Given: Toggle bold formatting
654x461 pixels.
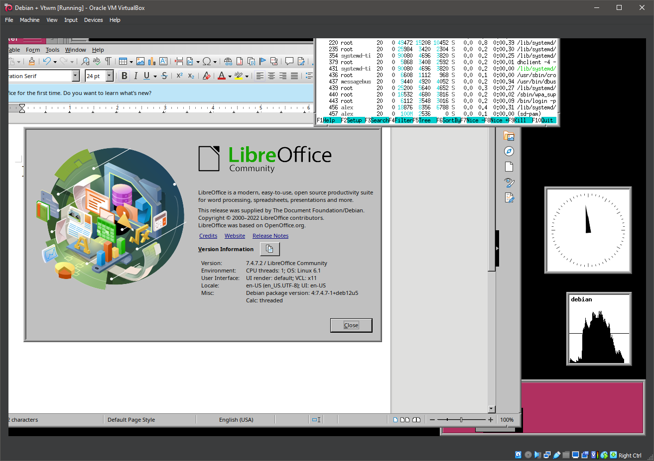Looking at the screenshot, I should 125,76.
